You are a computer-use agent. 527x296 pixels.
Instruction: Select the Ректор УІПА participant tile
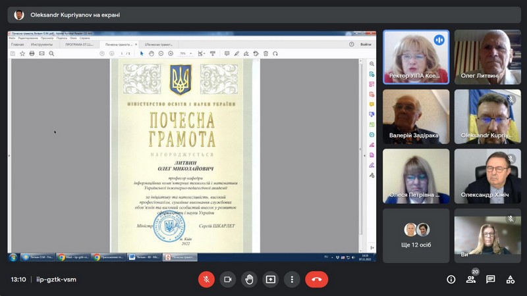click(x=416, y=57)
